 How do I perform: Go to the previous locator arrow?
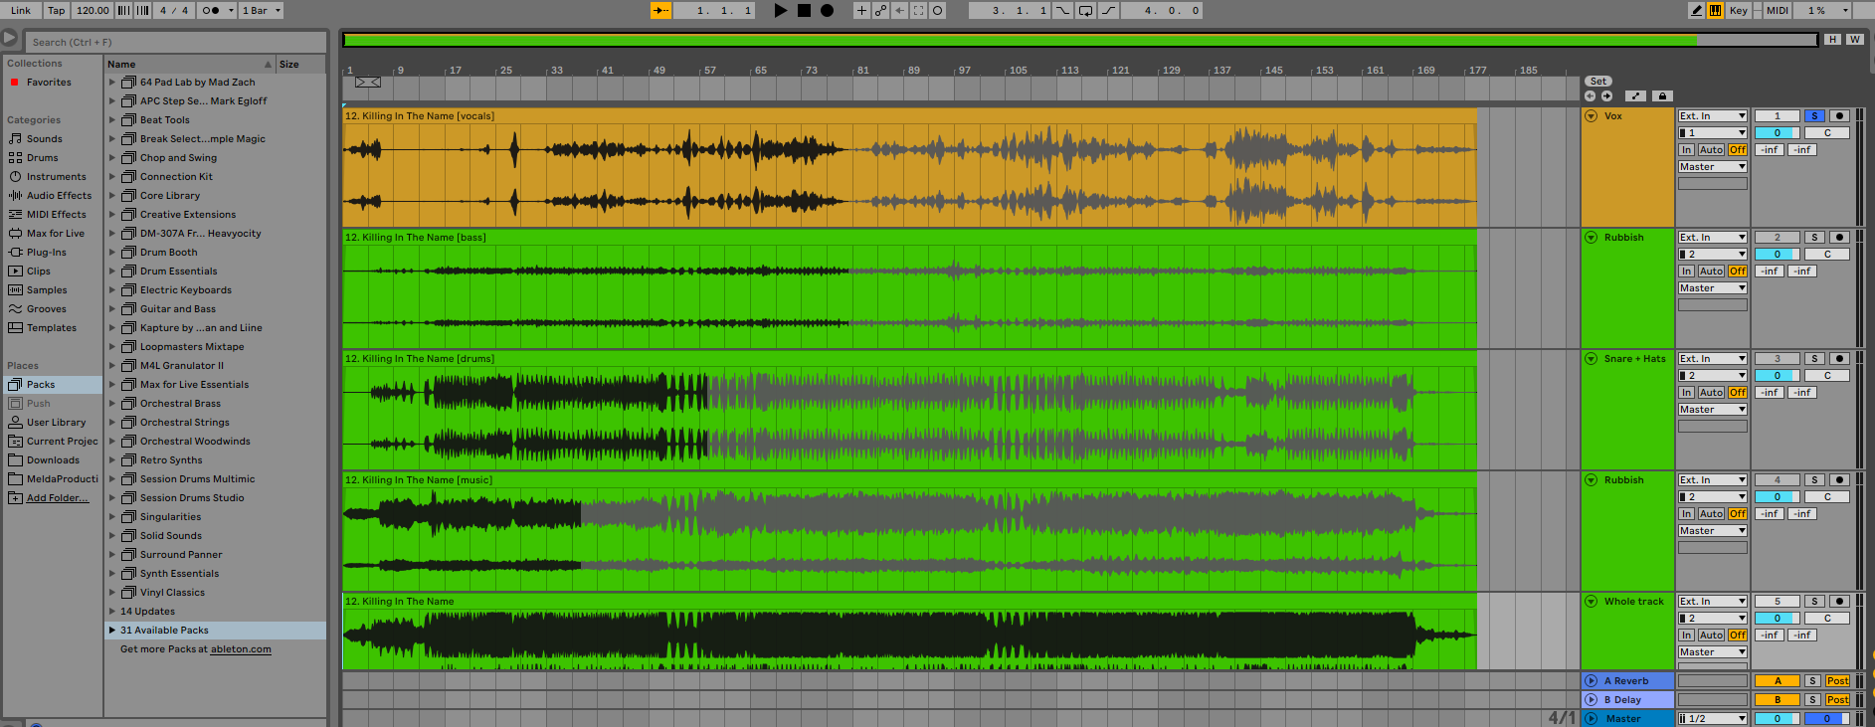pyautogui.click(x=1590, y=95)
